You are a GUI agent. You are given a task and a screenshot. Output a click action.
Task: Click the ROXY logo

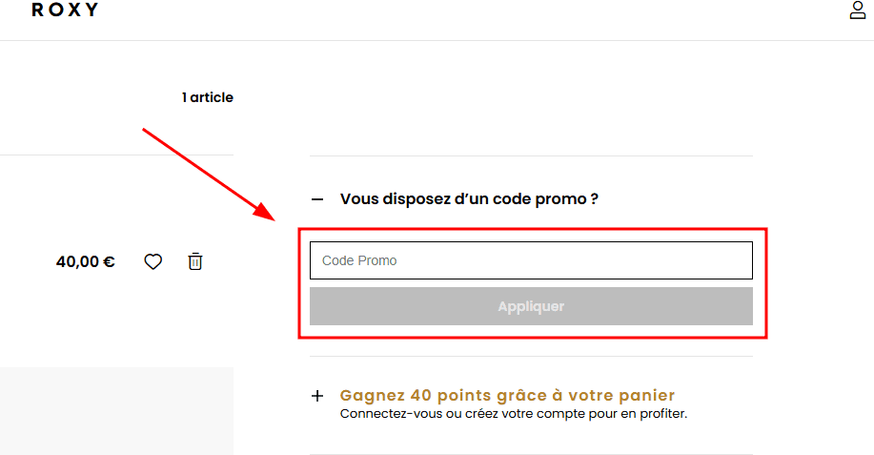pyautogui.click(x=65, y=10)
